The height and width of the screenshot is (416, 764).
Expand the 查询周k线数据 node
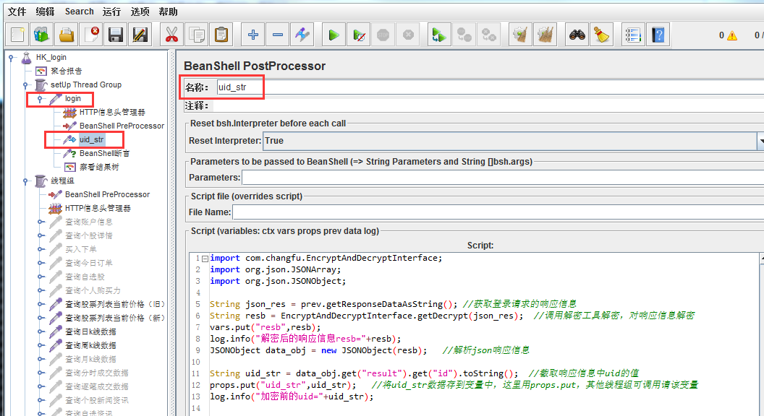[40, 345]
